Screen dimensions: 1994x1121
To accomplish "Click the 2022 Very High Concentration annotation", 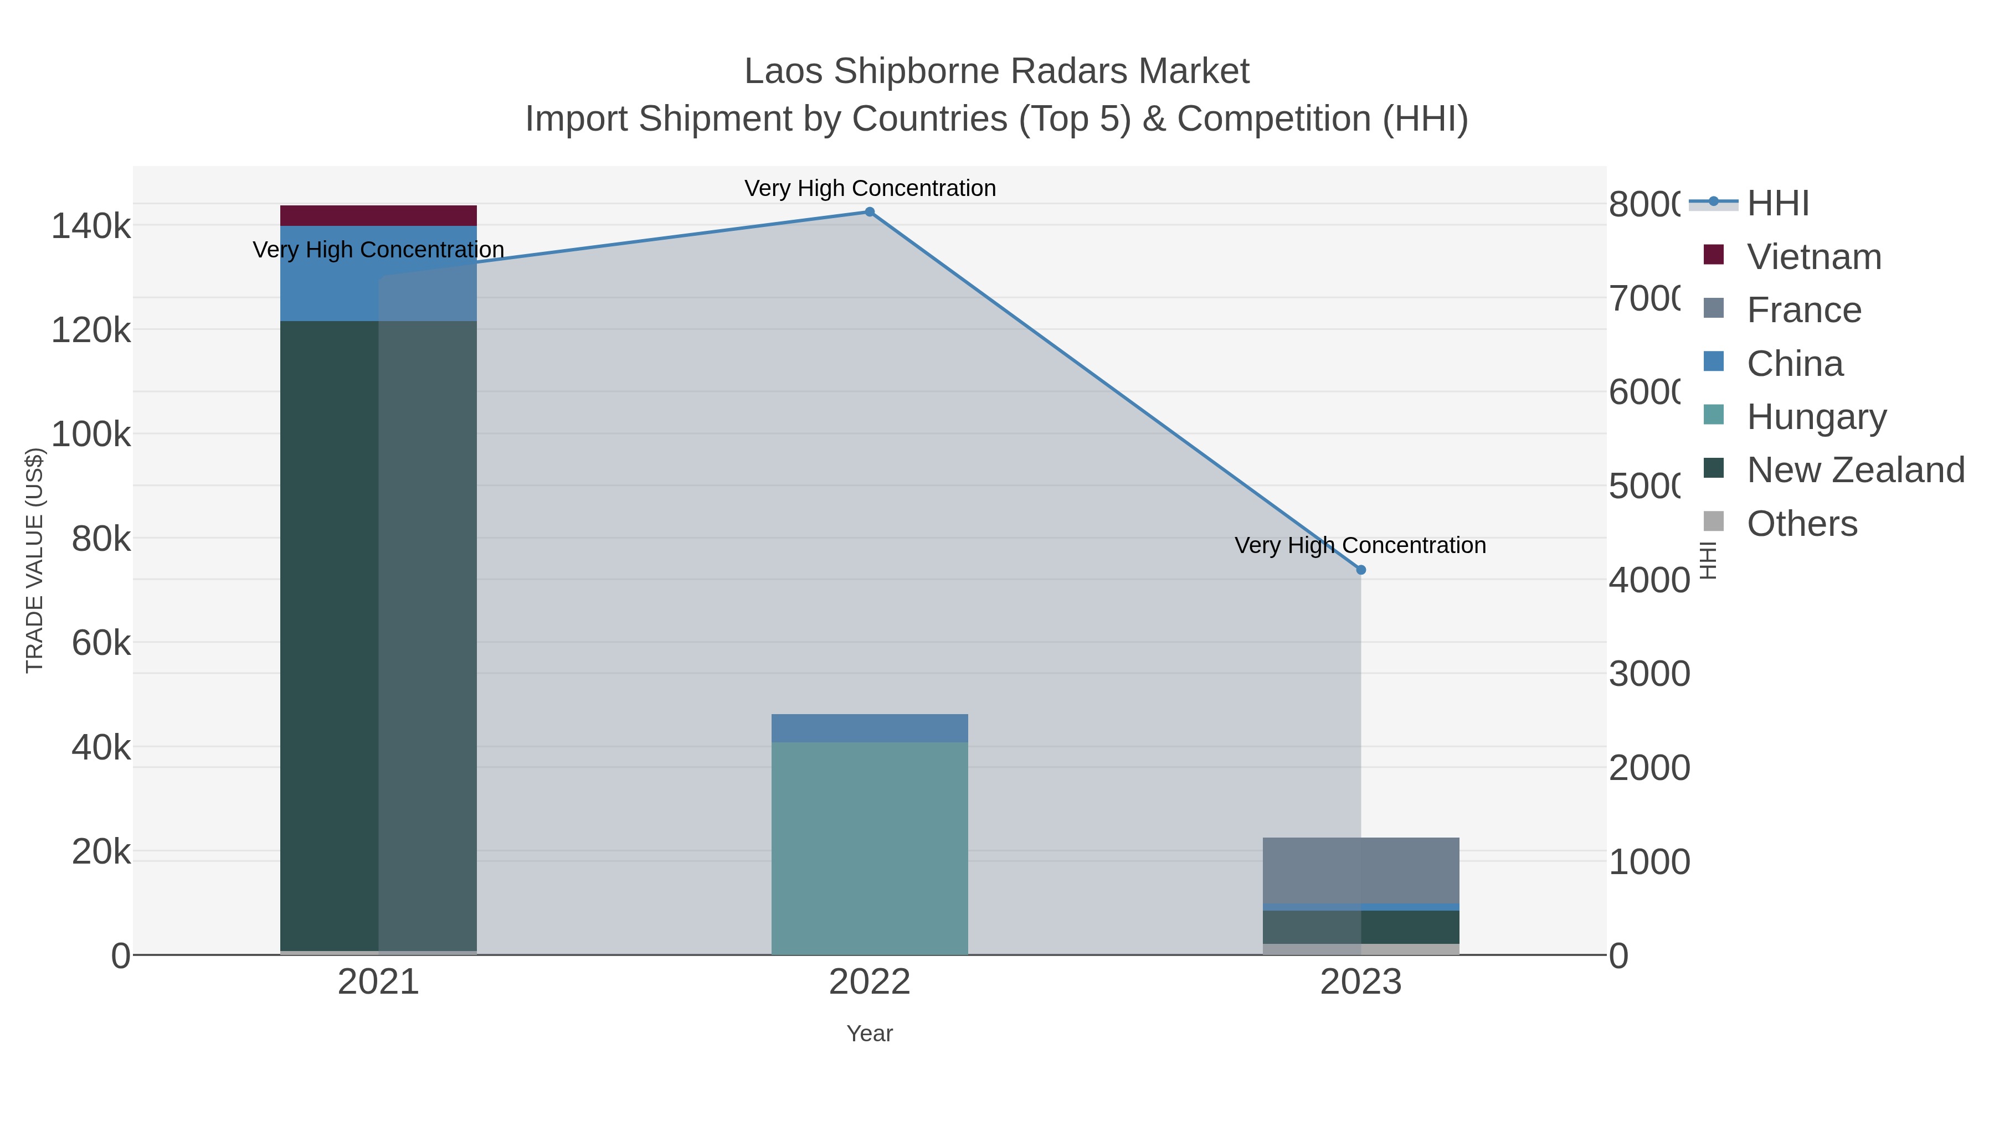I will pos(870,188).
